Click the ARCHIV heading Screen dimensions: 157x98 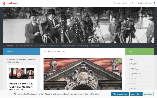(131, 60)
